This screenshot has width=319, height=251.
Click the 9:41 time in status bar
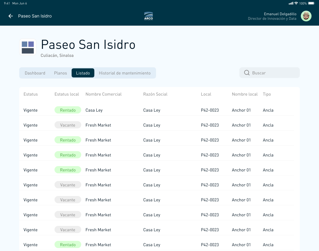pyautogui.click(x=7, y=3)
